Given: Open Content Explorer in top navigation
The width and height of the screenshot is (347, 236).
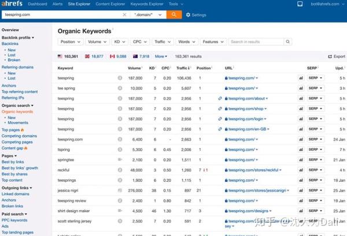Looking at the screenshot, I should click(x=110, y=4).
